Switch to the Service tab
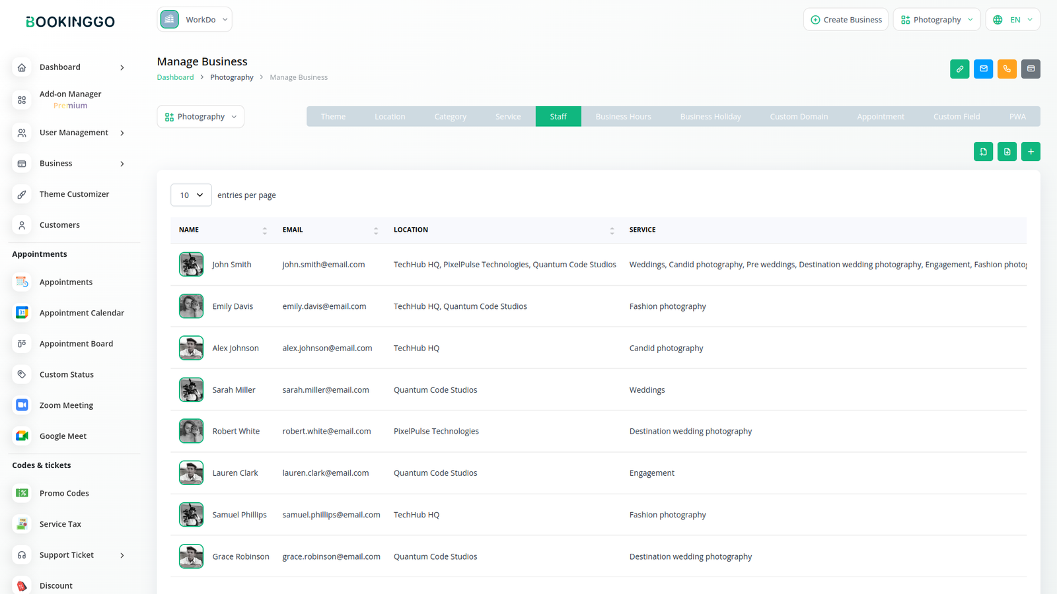Image resolution: width=1057 pixels, height=594 pixels. click(507, 117)
